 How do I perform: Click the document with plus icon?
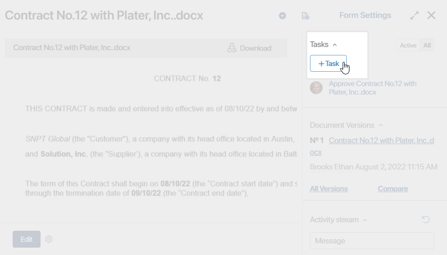[305, 16]
